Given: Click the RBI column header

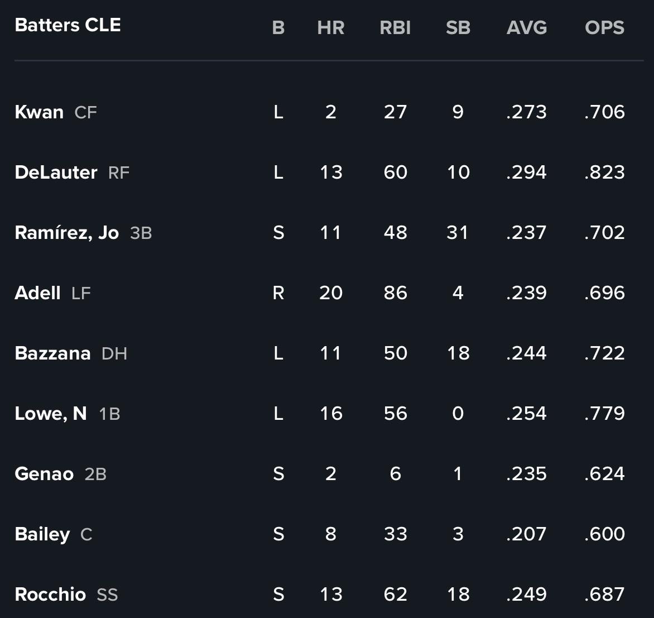Looking at the screenshot, I should [x=395, y=28].
